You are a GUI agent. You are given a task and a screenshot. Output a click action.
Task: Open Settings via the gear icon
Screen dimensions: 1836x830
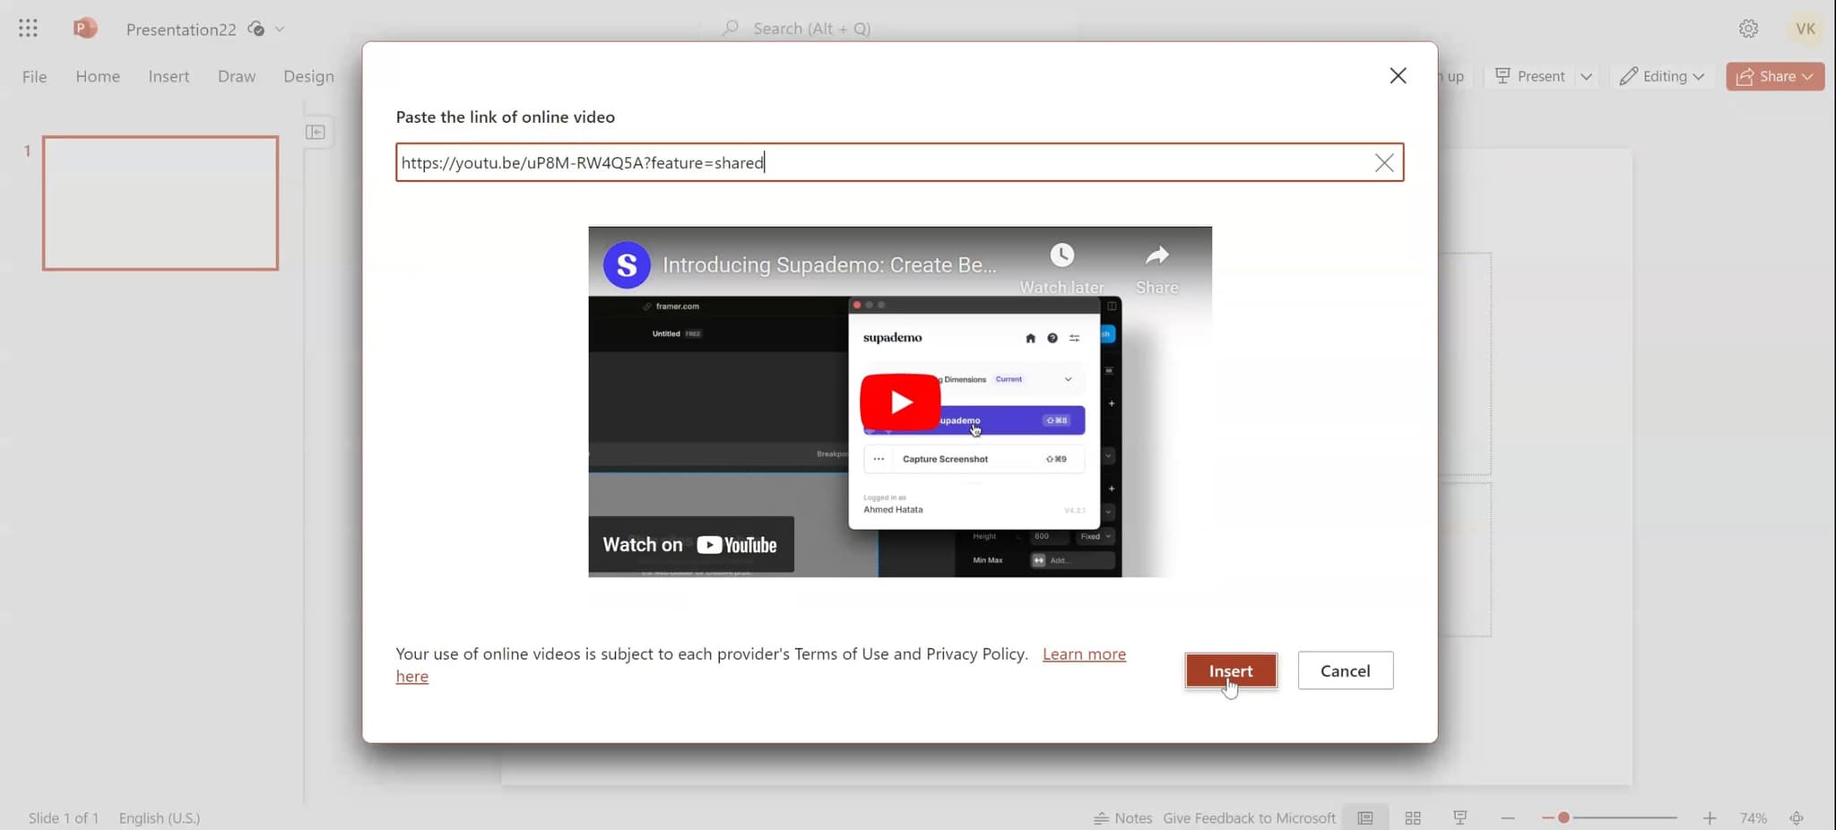1746,28
